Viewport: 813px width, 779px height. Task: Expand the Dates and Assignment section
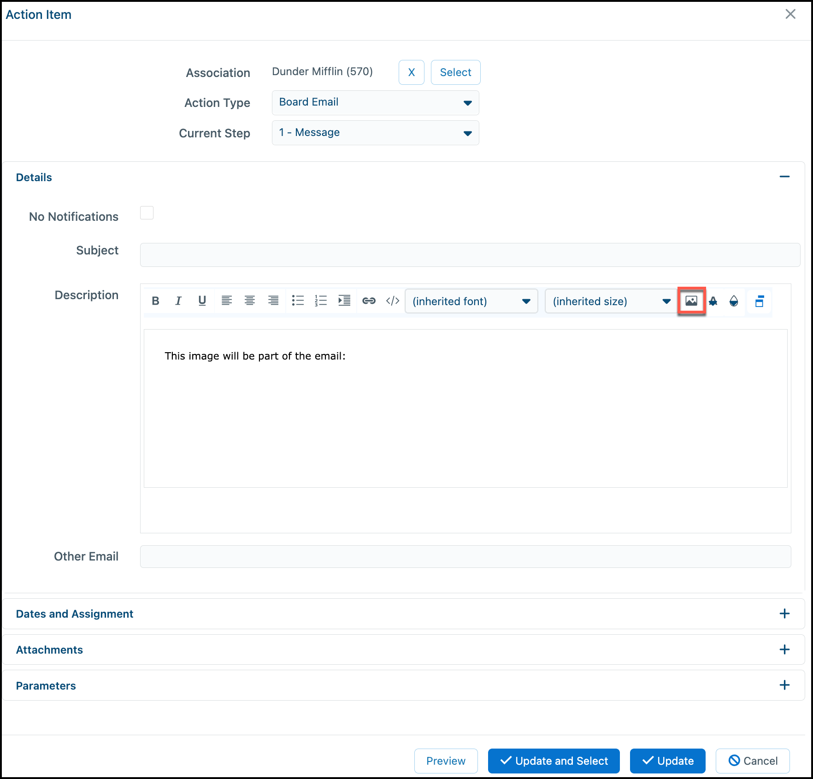pyautogui.click(x=784, y=614)
